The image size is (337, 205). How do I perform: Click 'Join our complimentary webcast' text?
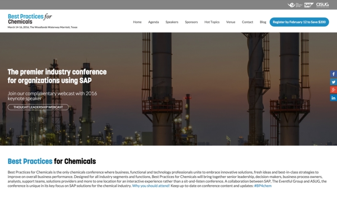click(52, 96)
